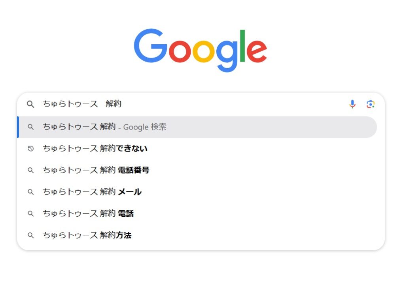This screenshot has height=285, width=405.
Task: Click the gray text Google 検索
Action: (x=145, y=127)
